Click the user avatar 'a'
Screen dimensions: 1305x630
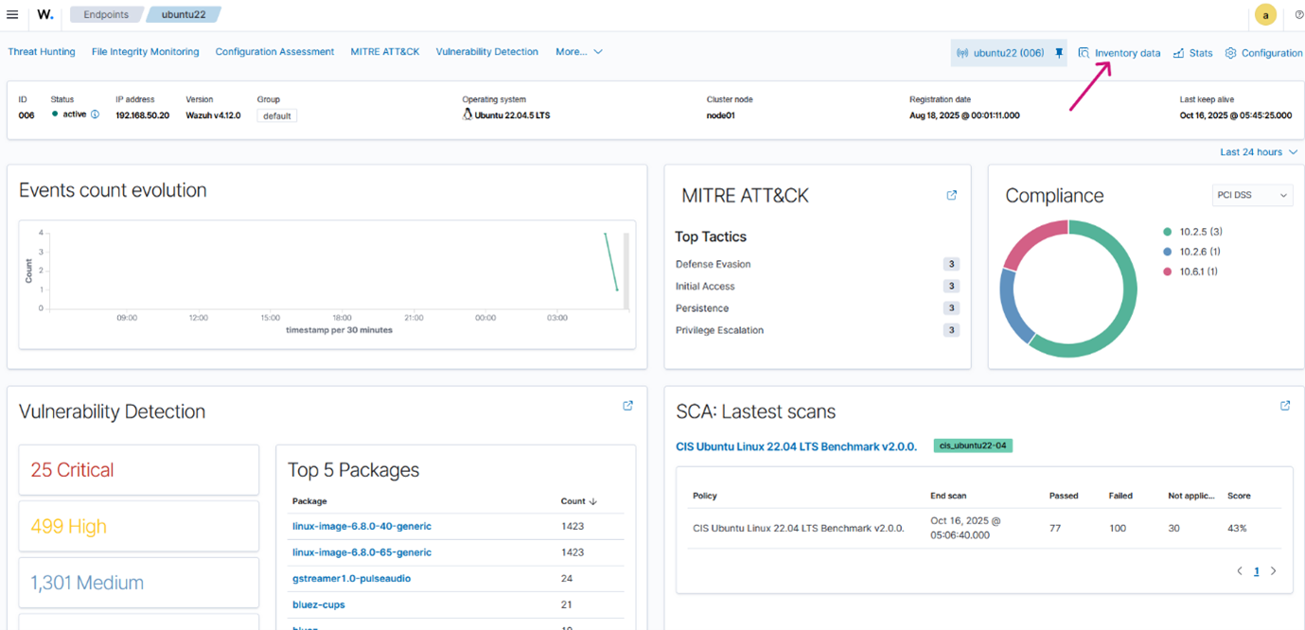coord(1265,15)
